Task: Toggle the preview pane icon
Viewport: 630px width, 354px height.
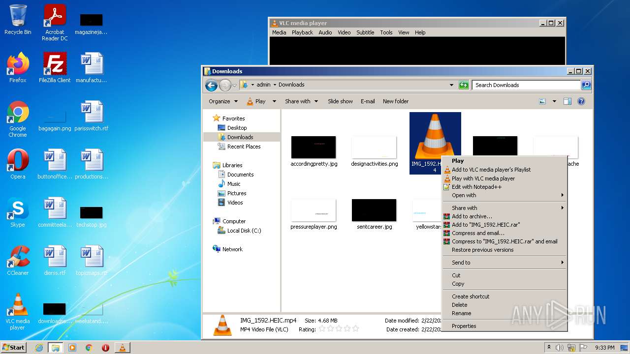Action: [x=567, y=101]
